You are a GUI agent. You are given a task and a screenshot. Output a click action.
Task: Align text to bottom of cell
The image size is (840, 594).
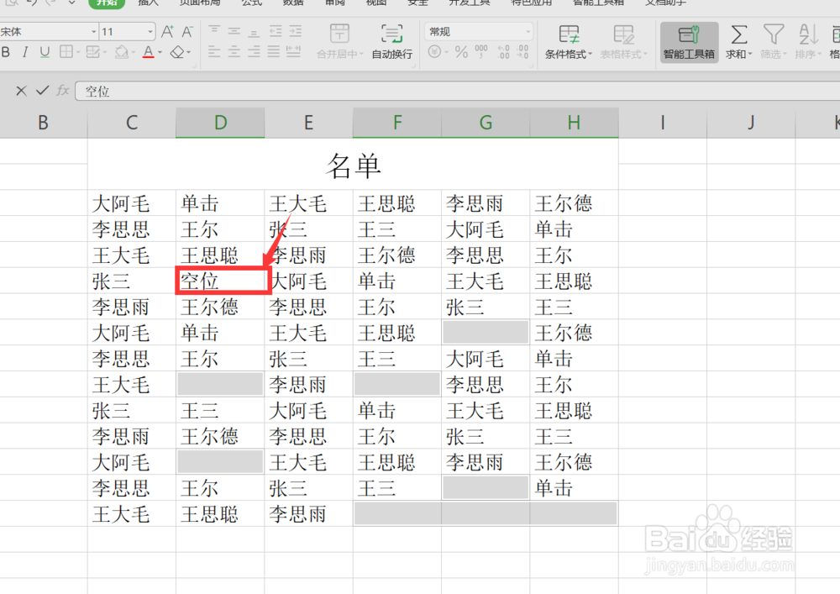tap(254, 31)
